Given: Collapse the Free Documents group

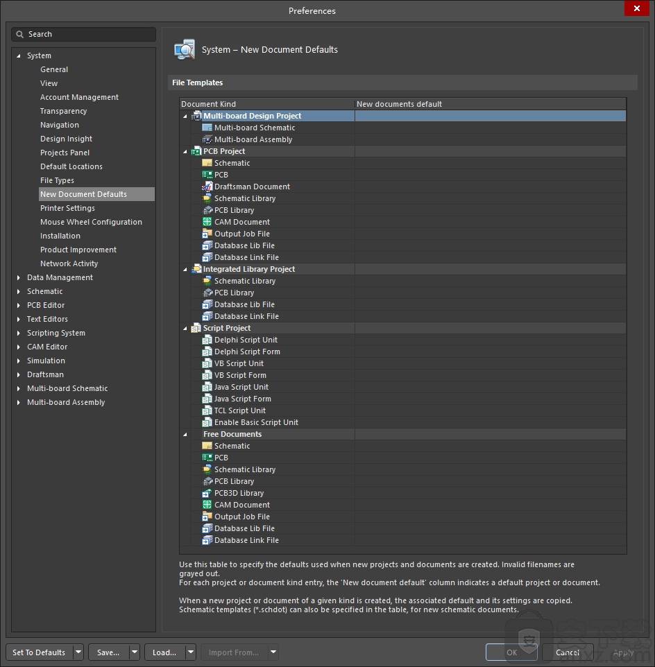Looking at the screenshot, I should click(x=185, y=435).
